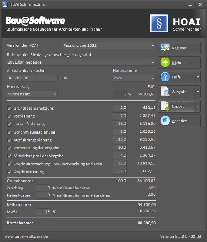
Task: Toggle Vorbereitung der Vergabe checkbox
Action: pyautogui.click(x=10, y=148)
